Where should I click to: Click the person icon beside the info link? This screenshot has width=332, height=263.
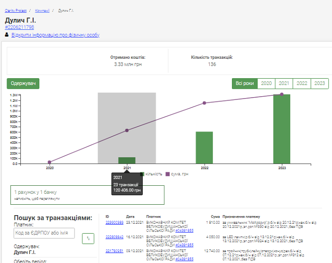(x=7, y=35)
